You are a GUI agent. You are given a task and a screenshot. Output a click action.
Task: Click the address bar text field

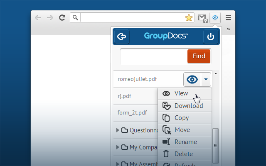coord(132,17)
